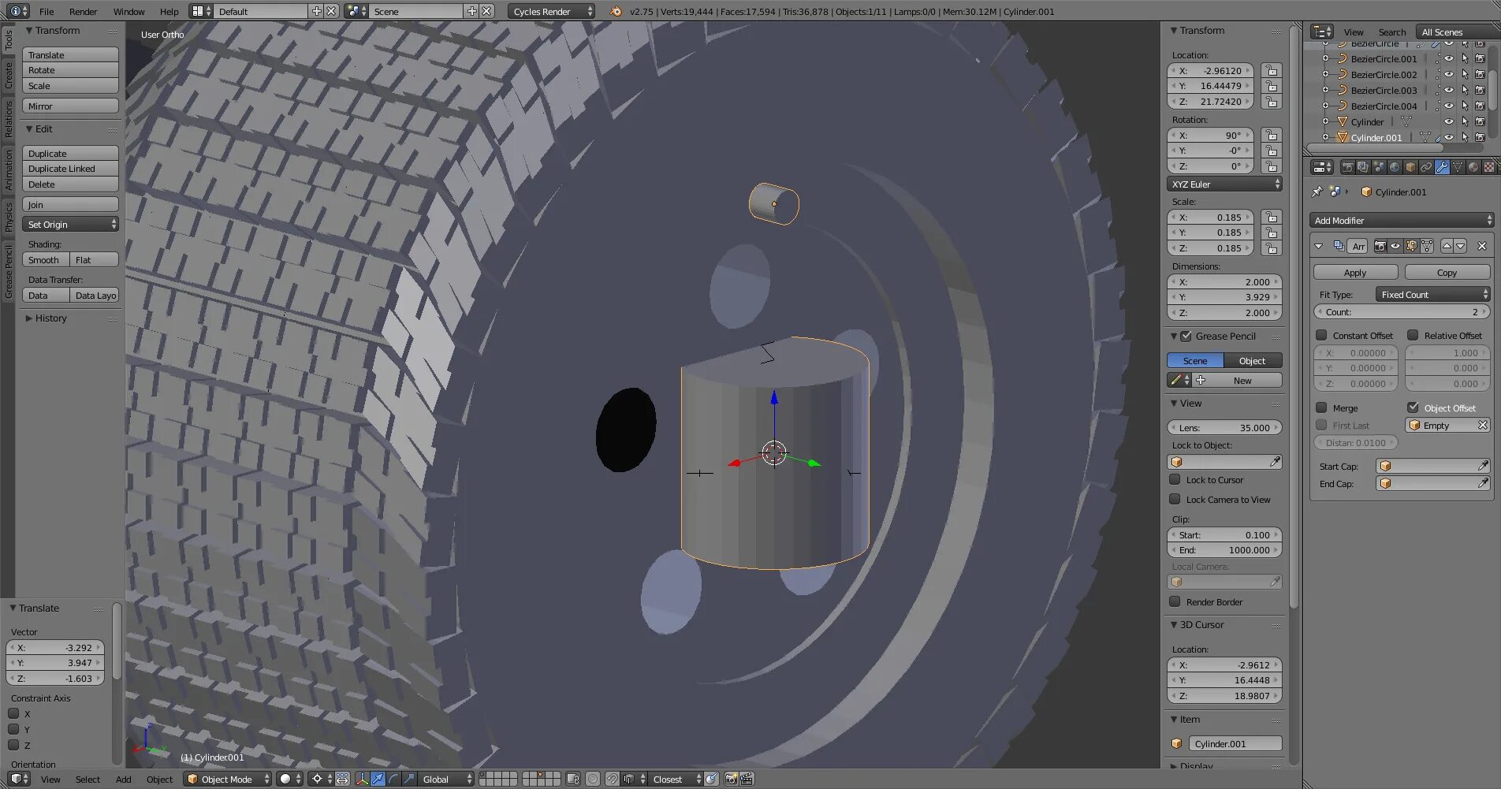Screen dimensions: 1501x789
Task: Toggle selectability of BezierCircle.002 (cursor icon)
Action: (1465, 74)
